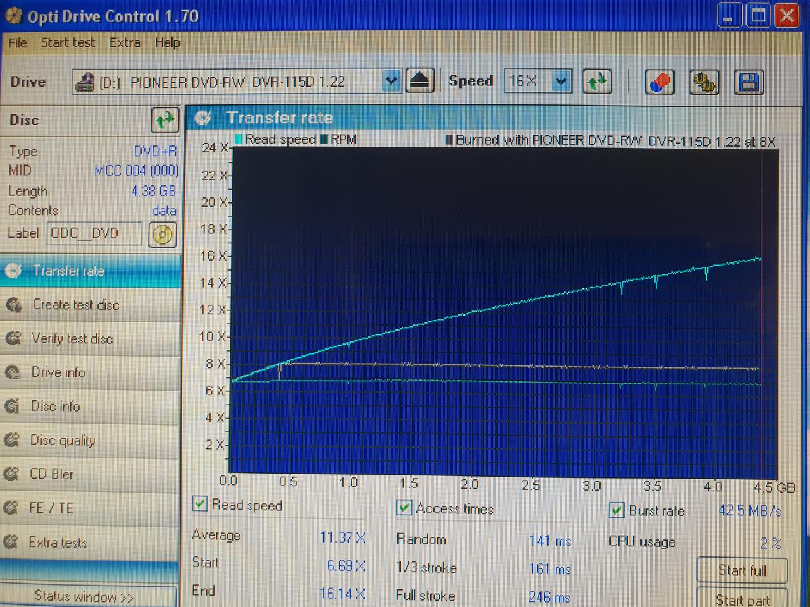Click the eraser icon in the toolbar

[659, 82]
